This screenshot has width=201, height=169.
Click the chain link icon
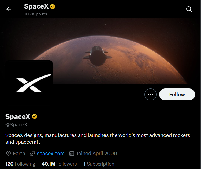pyautogui.click(x=32, y=154)
